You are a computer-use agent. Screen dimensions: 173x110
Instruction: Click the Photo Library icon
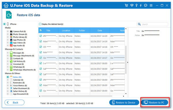click(x=11, y=37)
